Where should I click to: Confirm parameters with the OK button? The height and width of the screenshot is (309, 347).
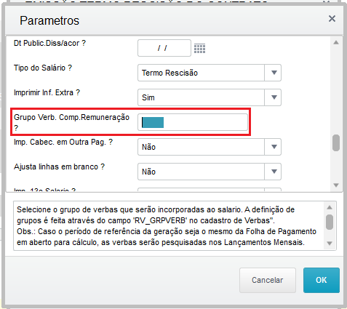[x=322, y=280]
